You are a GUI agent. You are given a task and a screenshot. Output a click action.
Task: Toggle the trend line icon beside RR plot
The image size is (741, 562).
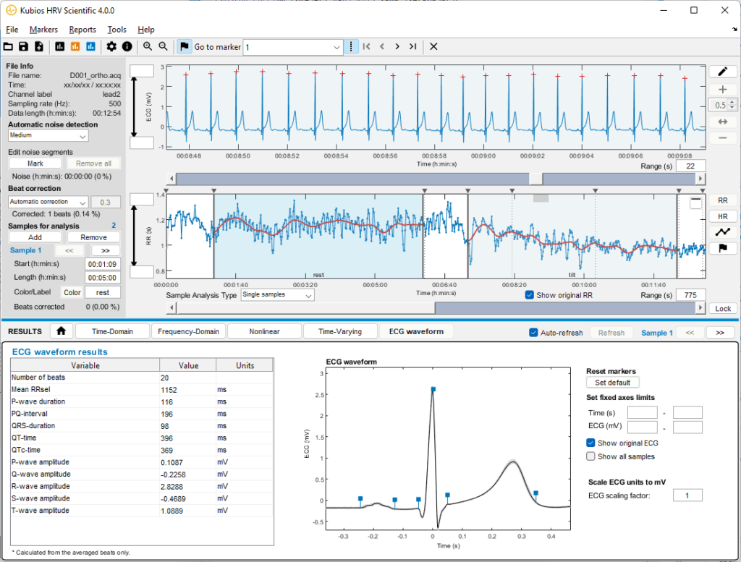[x=723, y=232]
